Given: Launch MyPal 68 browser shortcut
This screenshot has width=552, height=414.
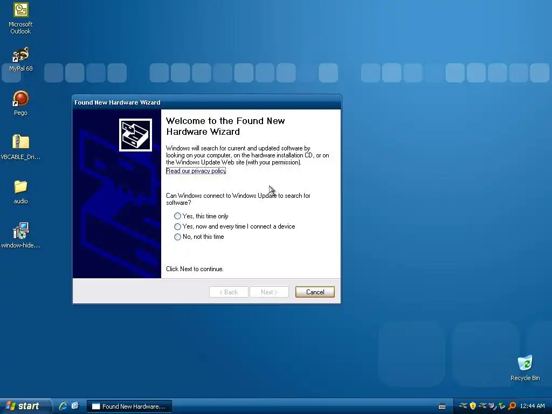Looking at the screenshot, I should [x=20, y=59].
